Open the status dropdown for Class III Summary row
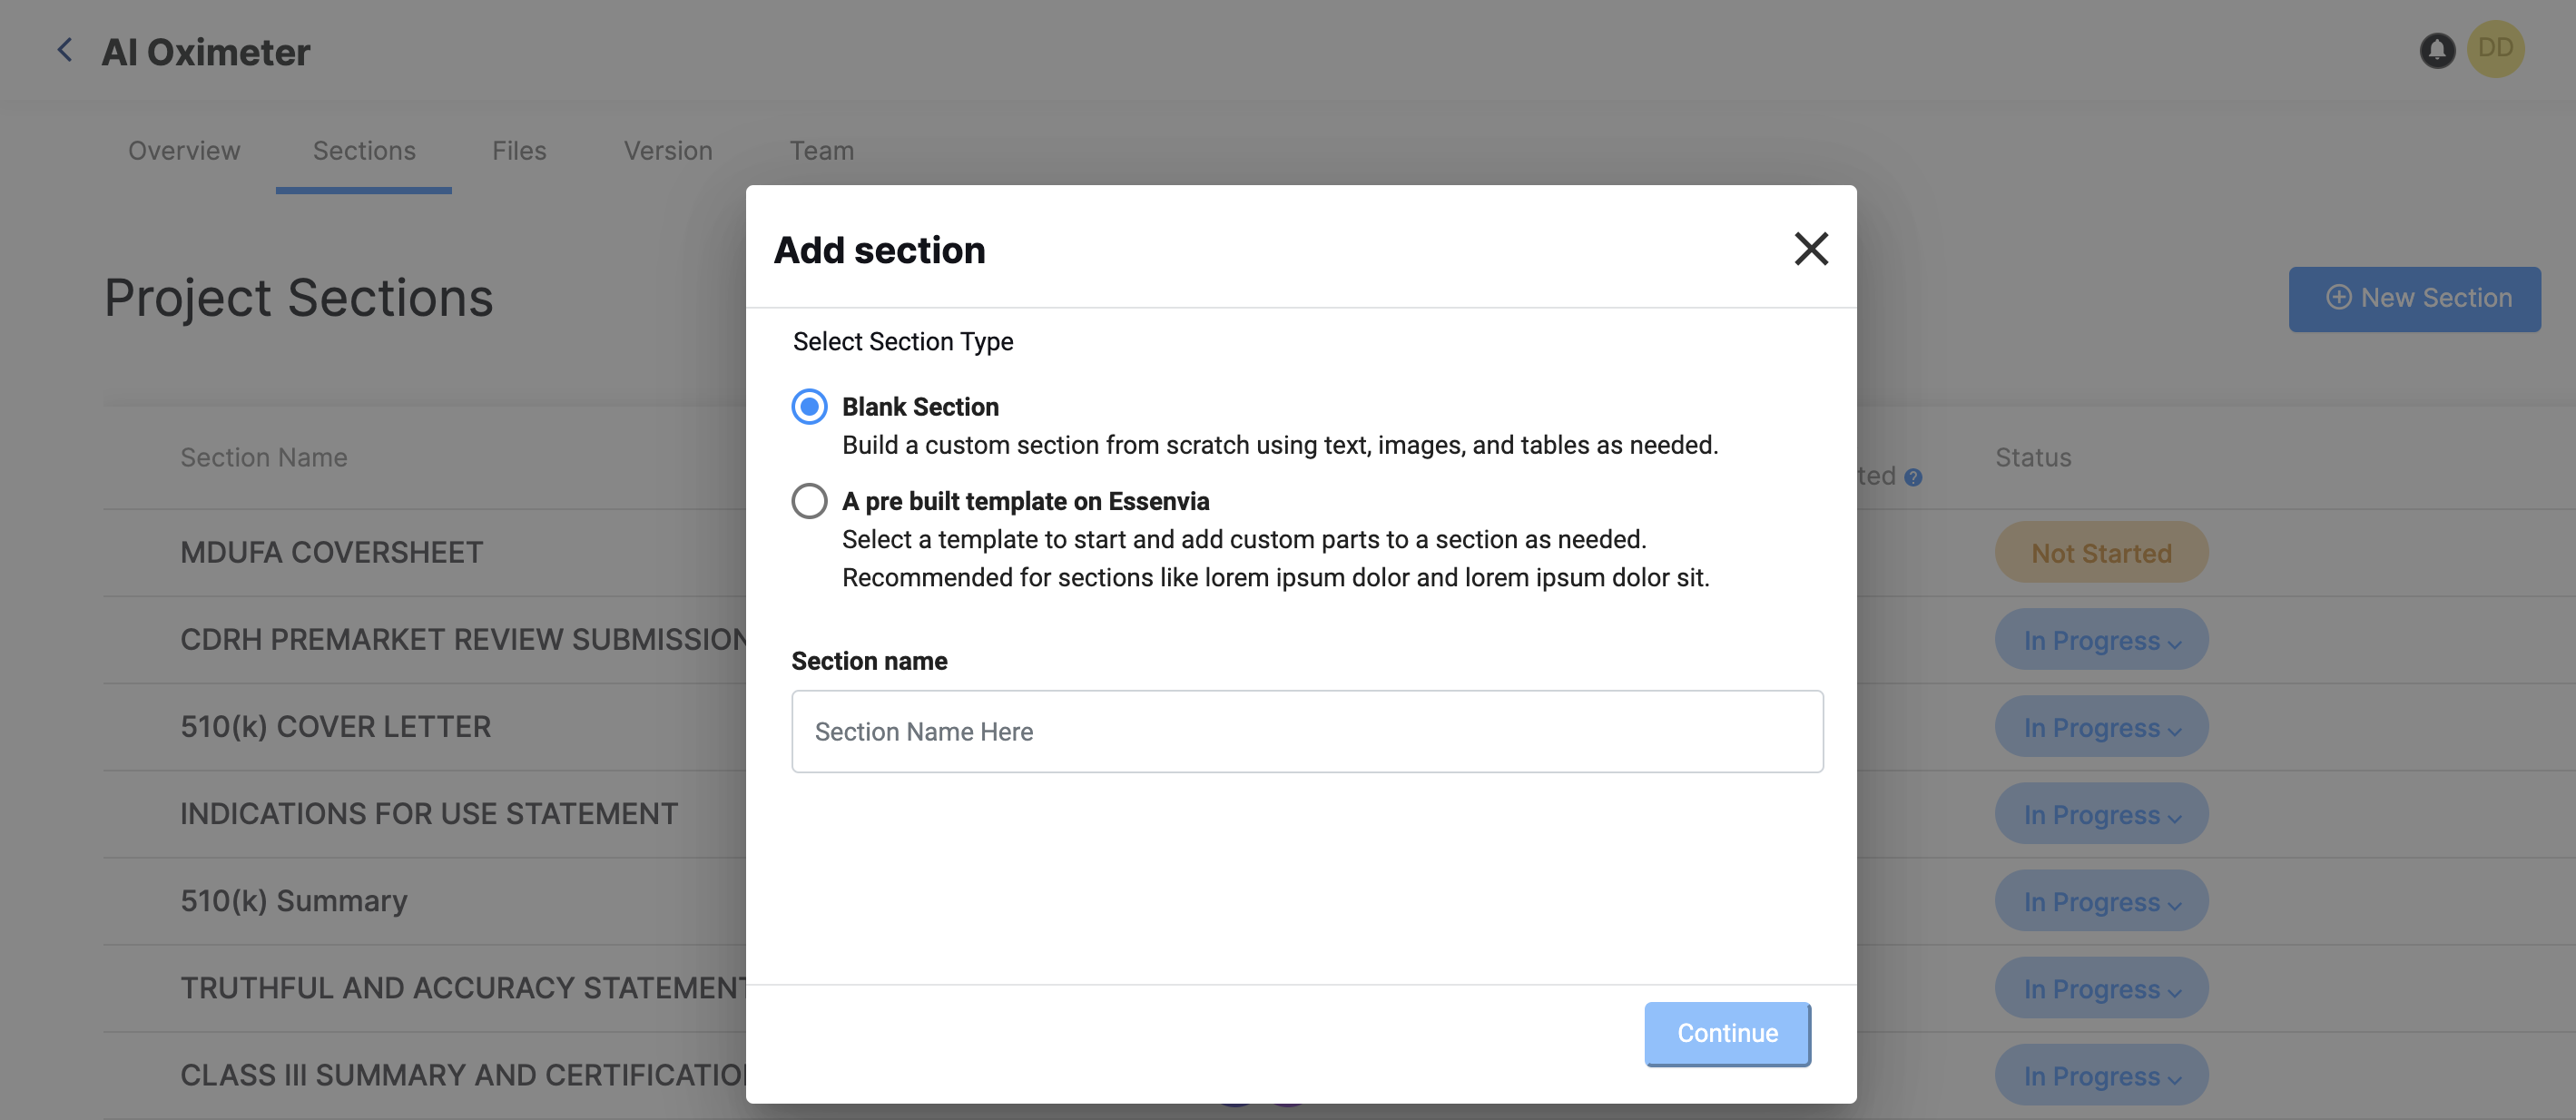Viewport: 2576px width, 1120px height. 2101,1075
